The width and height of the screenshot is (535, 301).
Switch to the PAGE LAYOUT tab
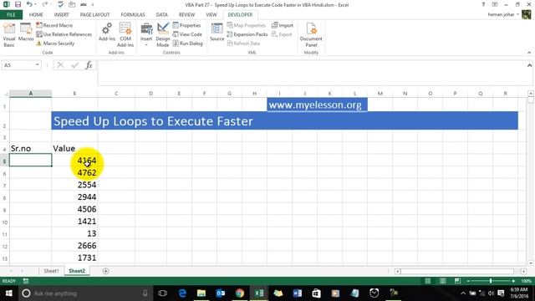[94, 15]
